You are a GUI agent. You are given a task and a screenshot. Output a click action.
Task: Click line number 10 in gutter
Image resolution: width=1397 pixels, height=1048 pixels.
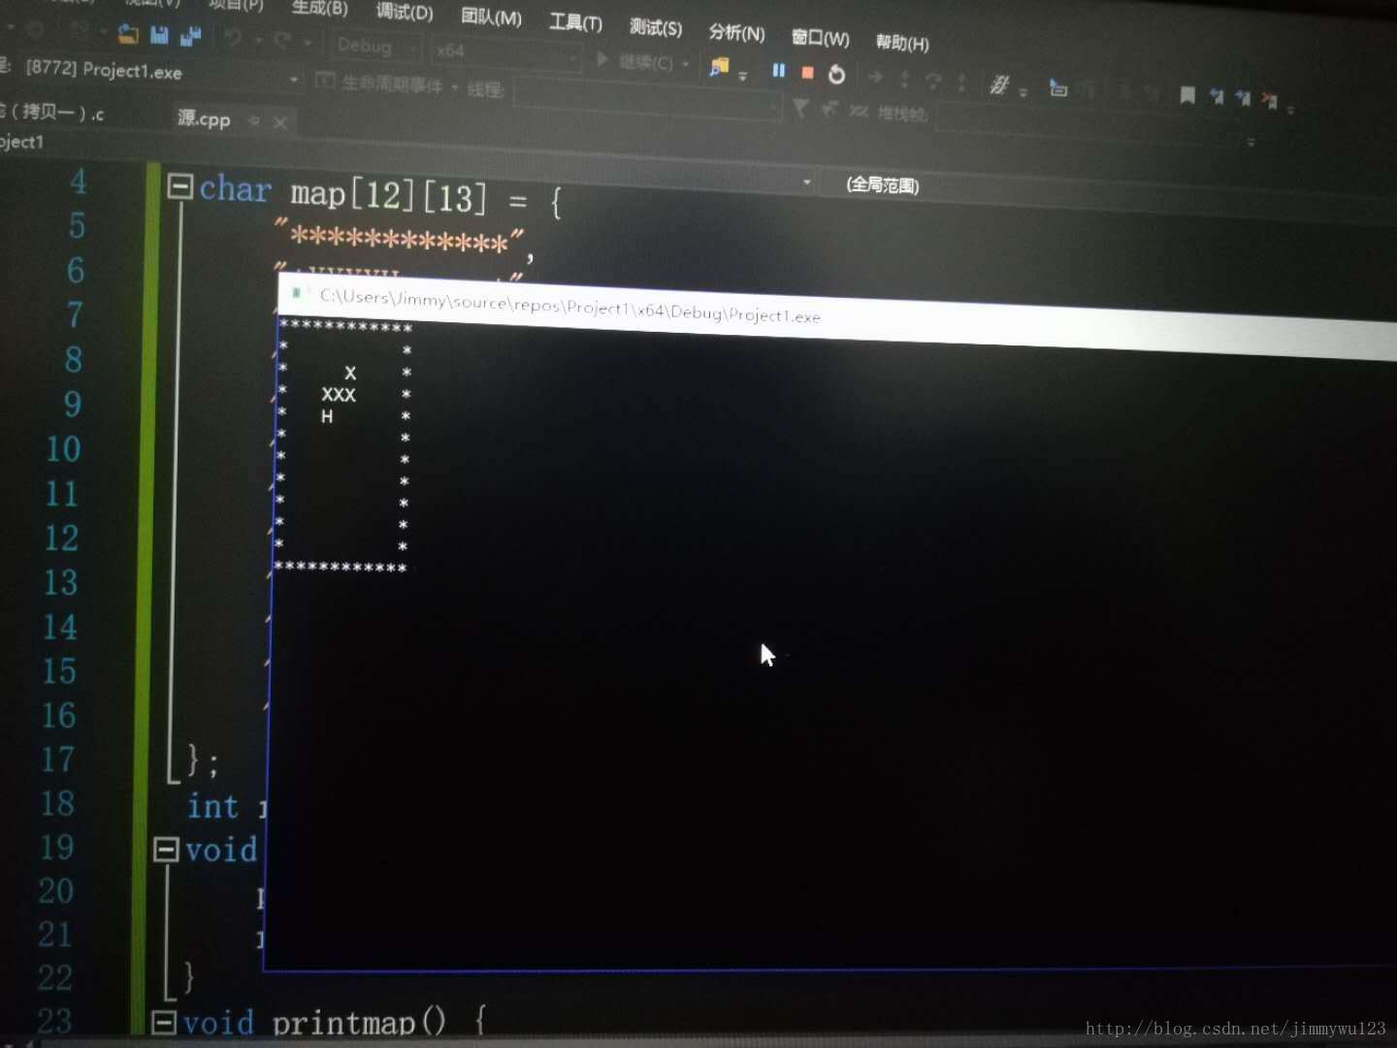pyautogui.click(x=64, y=448)
